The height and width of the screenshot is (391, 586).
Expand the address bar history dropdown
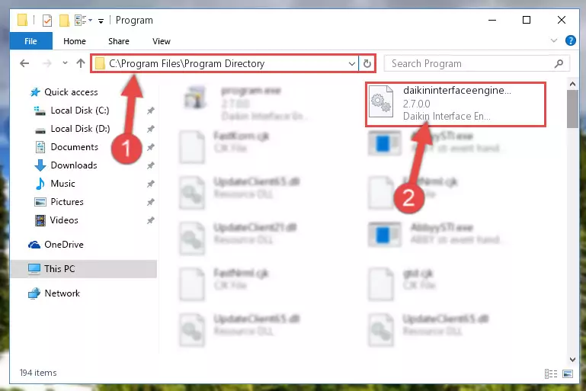point(351,63)
